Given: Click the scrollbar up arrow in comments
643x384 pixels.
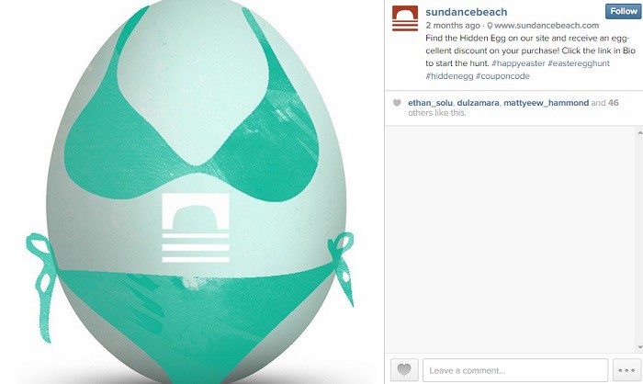Looking at the screenshot, I should click(x=639, y=132).
